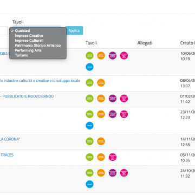The width and height of the screenshot is (195, 195).
Task: Click the orange circle in the 13:07 row
Action: coord(101,83)
